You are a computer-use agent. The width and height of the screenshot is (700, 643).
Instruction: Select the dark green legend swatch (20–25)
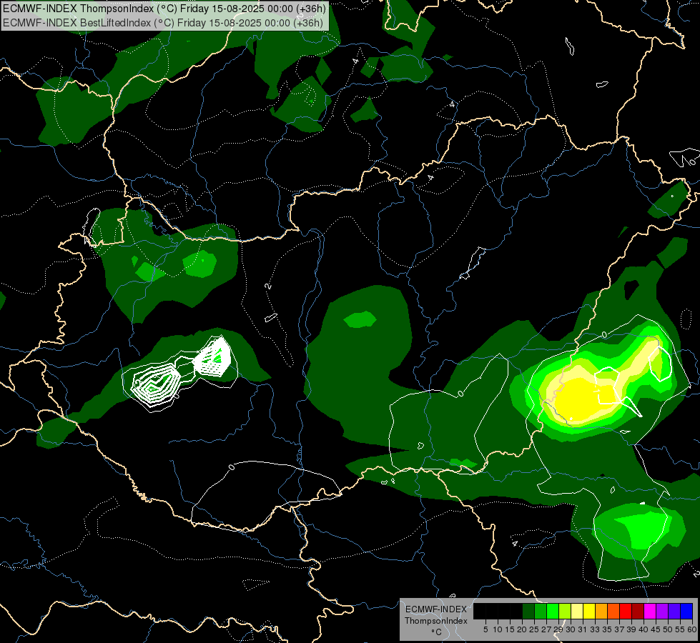pyautogui.click(x=528, y=611)
